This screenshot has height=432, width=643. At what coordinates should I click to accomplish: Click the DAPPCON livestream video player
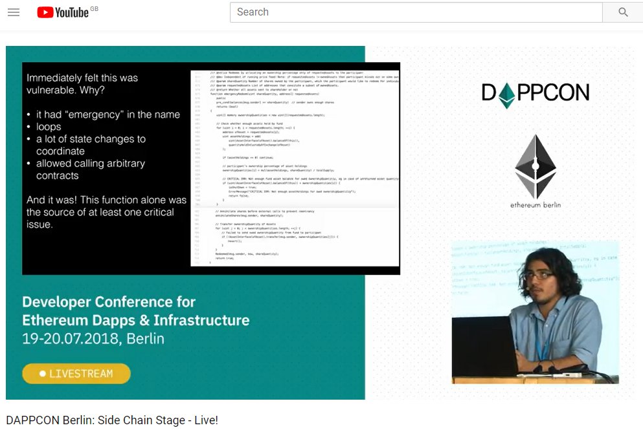(x=321, y=222)
